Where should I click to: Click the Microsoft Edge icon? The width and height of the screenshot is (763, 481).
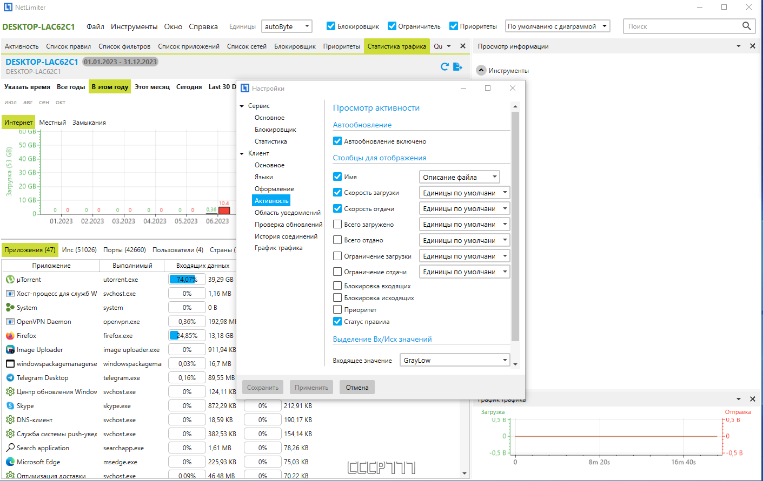[x=10, y=462]
